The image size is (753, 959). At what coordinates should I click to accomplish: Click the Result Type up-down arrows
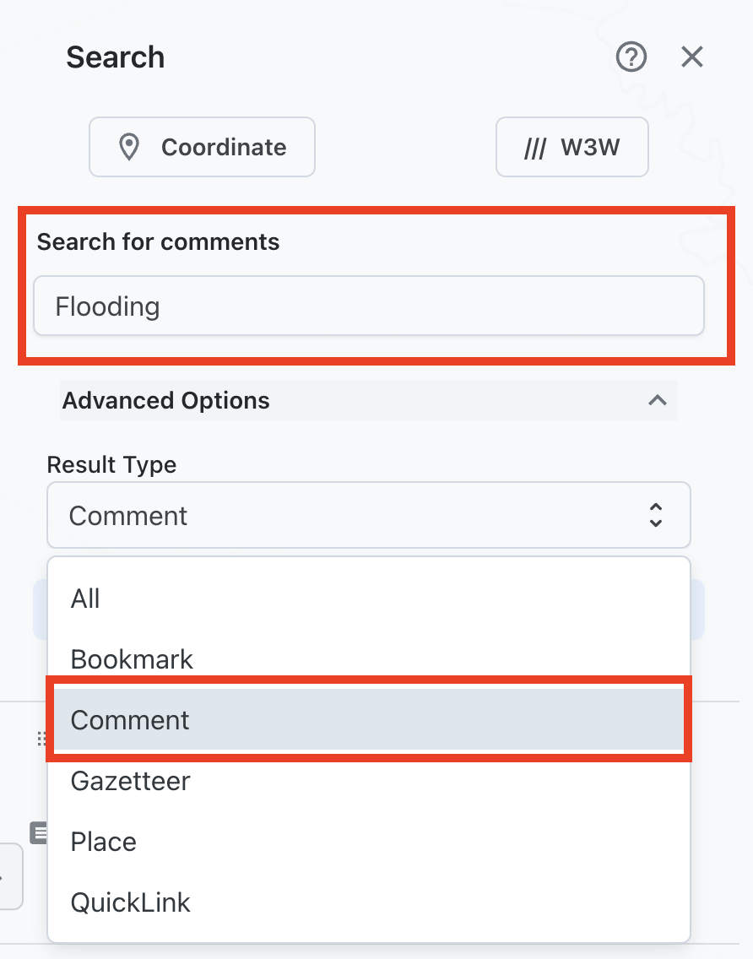[656, 515]
